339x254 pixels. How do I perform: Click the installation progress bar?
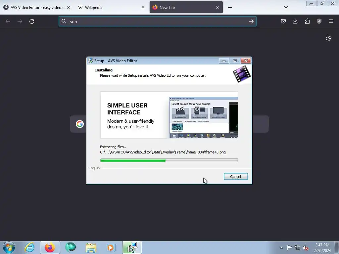[169, 160]
